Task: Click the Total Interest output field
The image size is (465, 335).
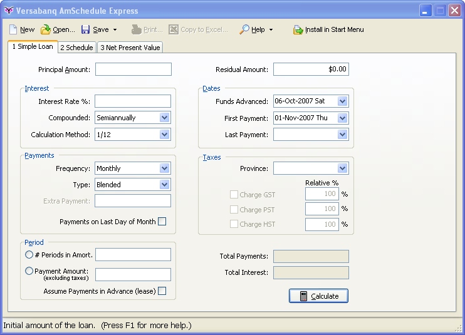Action: coord(311,273)
